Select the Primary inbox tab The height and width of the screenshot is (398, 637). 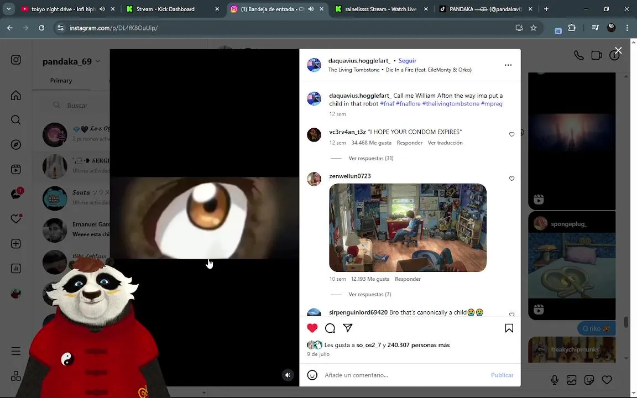[61, 80]
